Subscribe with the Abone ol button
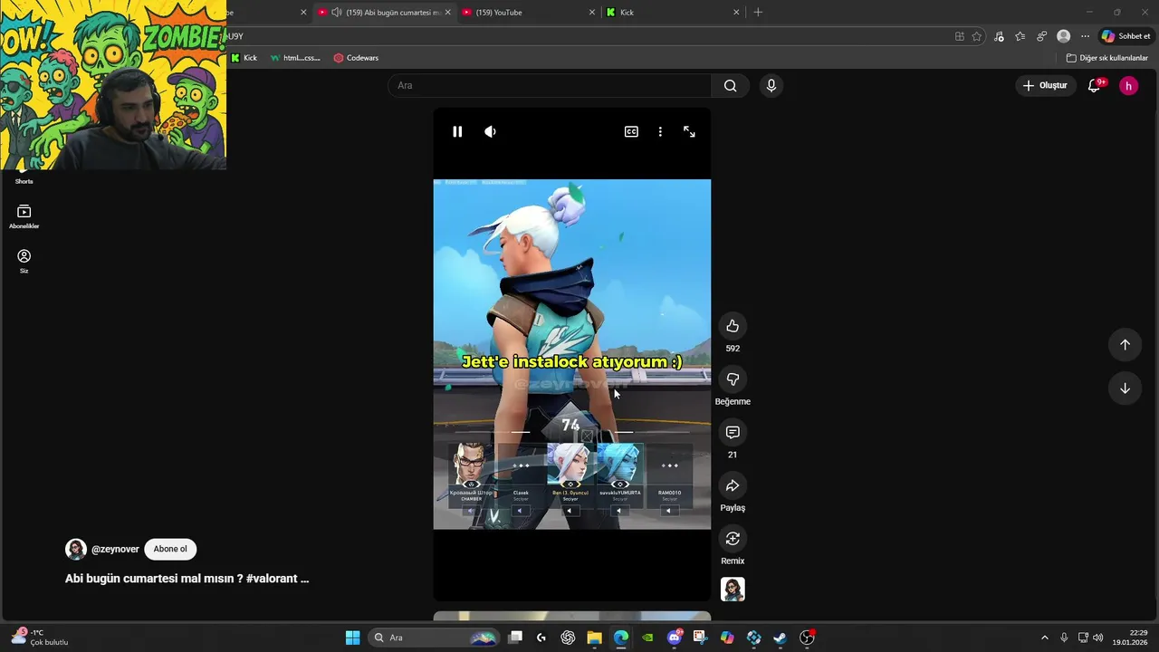 tap(170, 549)
